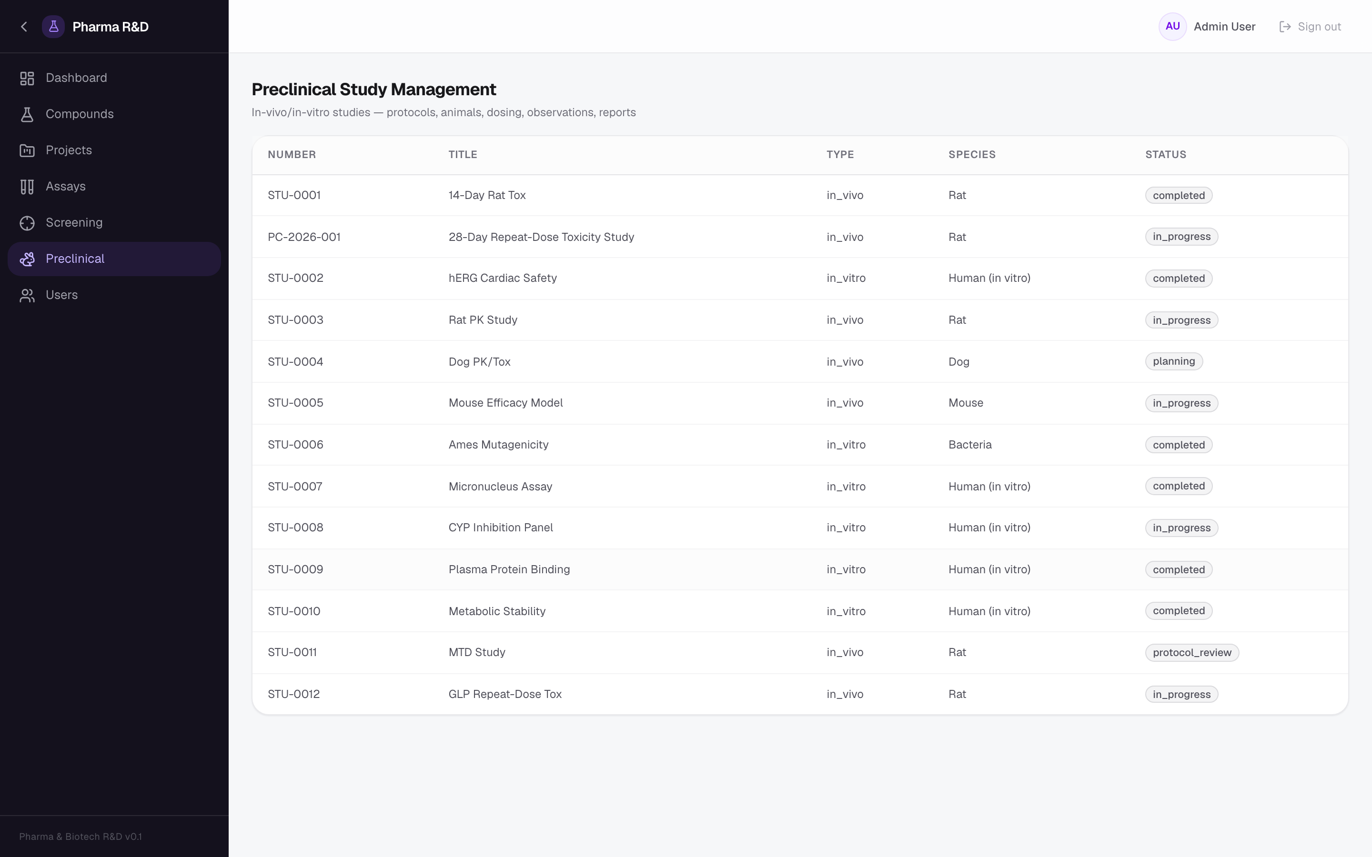This screenshot has height=857, width=1372.
Task: Click the purple flask logo icon
Action: tap(53, 27)
